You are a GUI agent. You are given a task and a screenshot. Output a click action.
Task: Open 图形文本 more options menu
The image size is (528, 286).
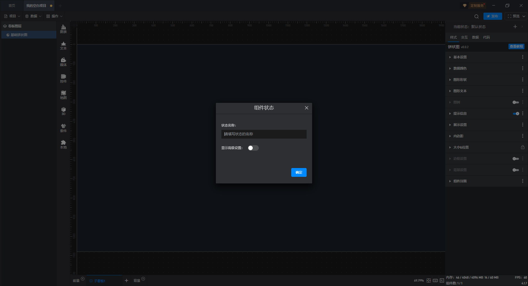tap(522, 91)
